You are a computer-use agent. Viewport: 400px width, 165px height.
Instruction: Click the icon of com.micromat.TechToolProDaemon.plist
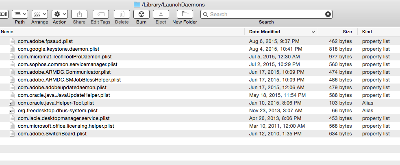12,56
